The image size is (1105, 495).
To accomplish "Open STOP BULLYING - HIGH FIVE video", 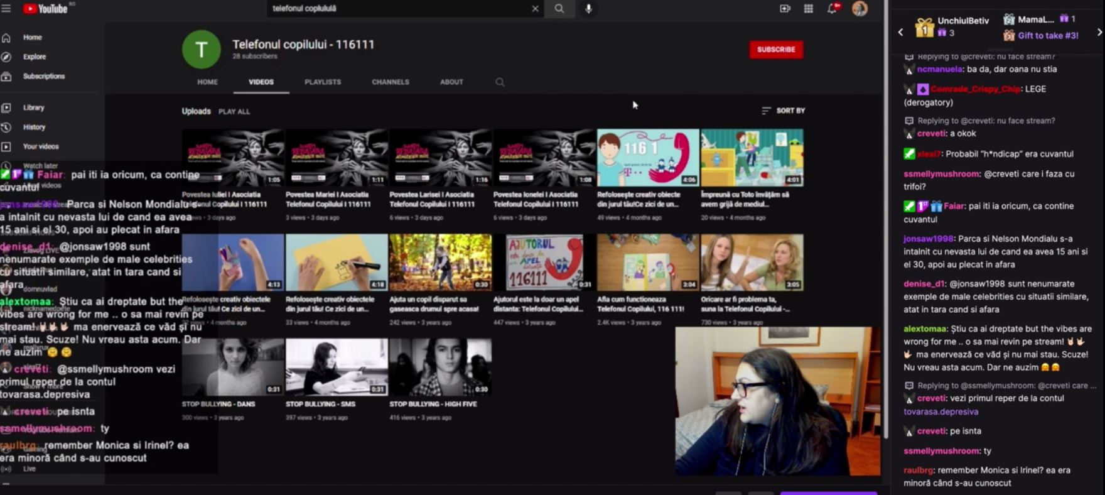I will pos(441,367).
